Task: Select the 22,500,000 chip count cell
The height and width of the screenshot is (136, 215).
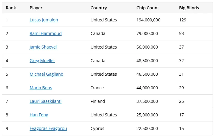Action: 147,128
